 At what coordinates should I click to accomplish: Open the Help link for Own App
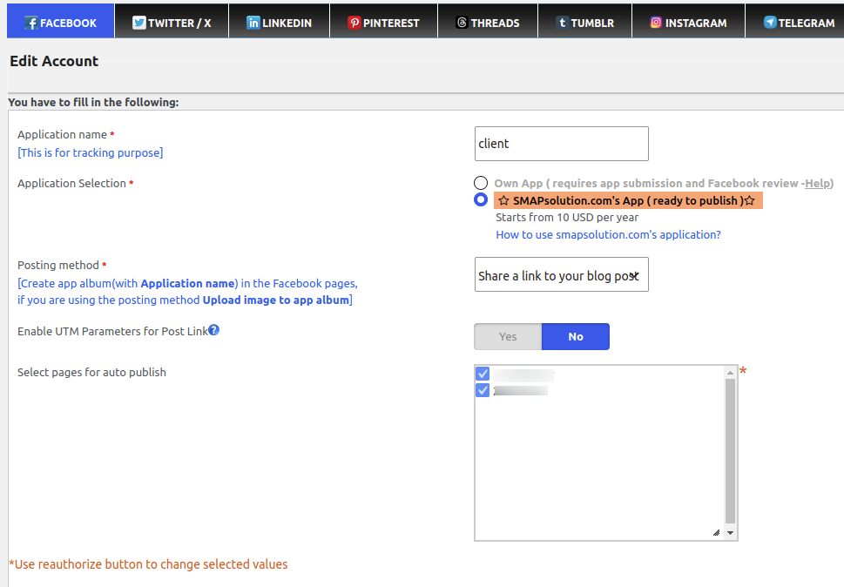click(818, 184)
